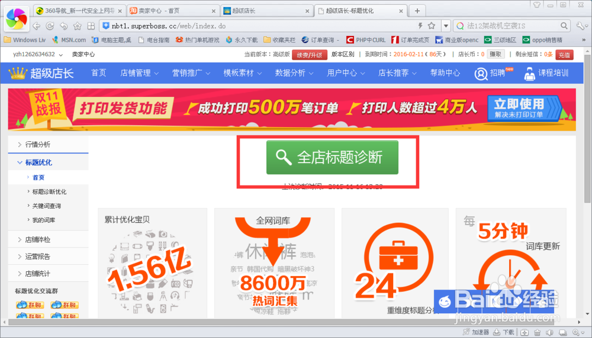Expand the 运营报告 sidebar section
592x338 pixels.
[x=48, y=256]
